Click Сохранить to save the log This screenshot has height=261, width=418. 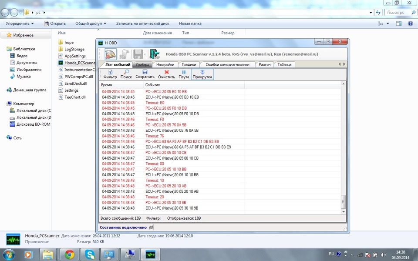click(x=145, y=74)
